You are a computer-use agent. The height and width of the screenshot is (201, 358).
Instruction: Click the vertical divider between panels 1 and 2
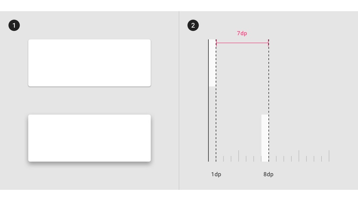pyautogui.click(x=179, y=100)
